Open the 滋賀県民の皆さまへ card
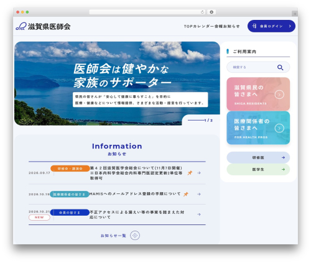Viewport: 311px width, 263px height. pos(258,94)
